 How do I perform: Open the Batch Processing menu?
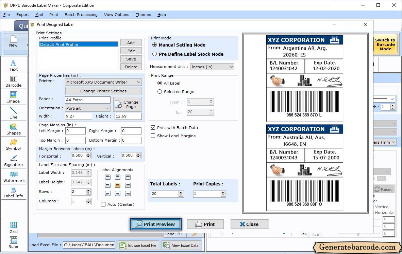81,15
